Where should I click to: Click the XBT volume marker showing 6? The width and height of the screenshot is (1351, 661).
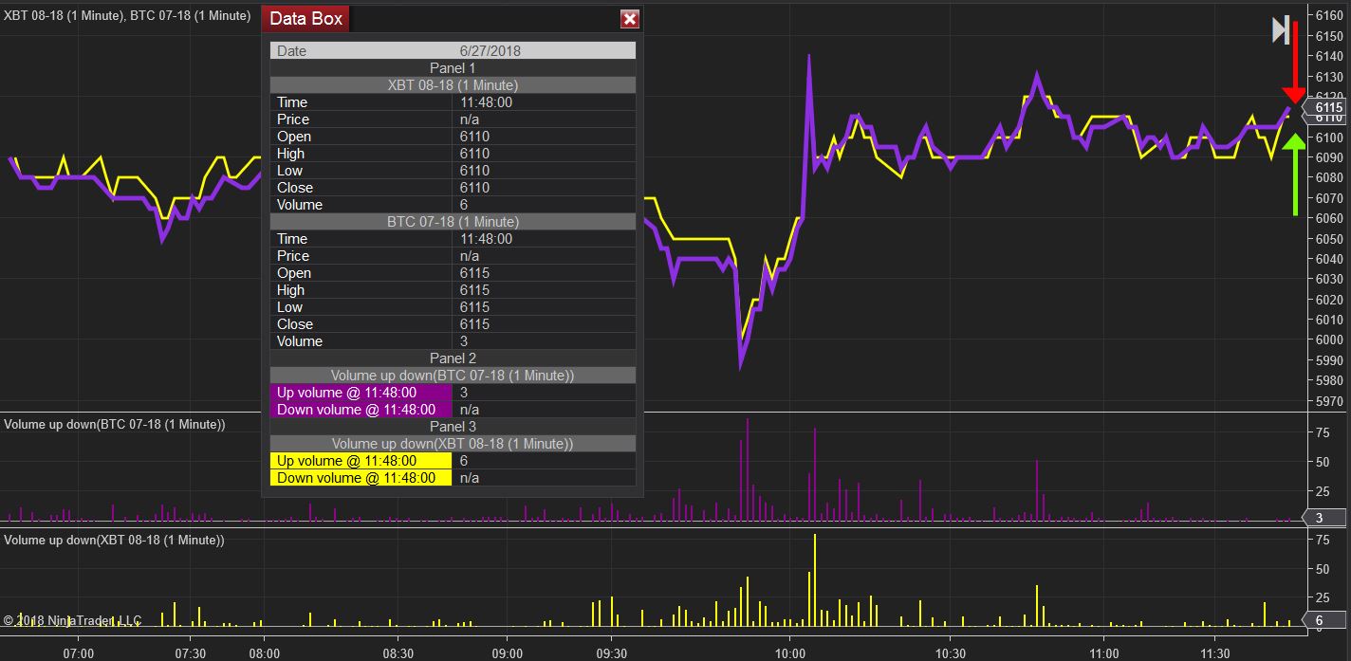[1324, 621]
